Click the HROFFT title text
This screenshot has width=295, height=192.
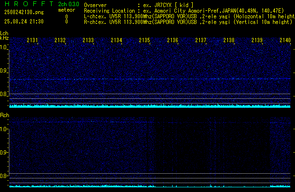tap(29, 4)
